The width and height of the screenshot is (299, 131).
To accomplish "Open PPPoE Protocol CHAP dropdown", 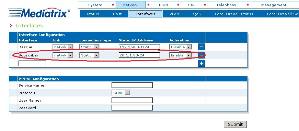I will [121, 93].
